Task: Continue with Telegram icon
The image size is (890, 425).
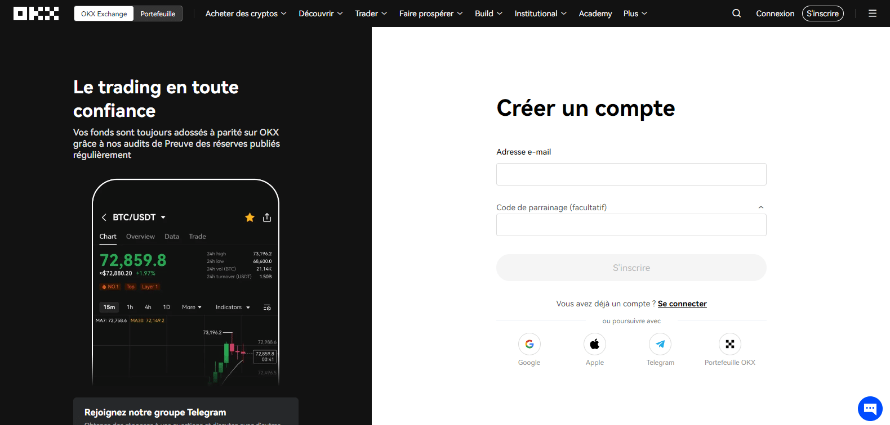Action: point(660,344)
